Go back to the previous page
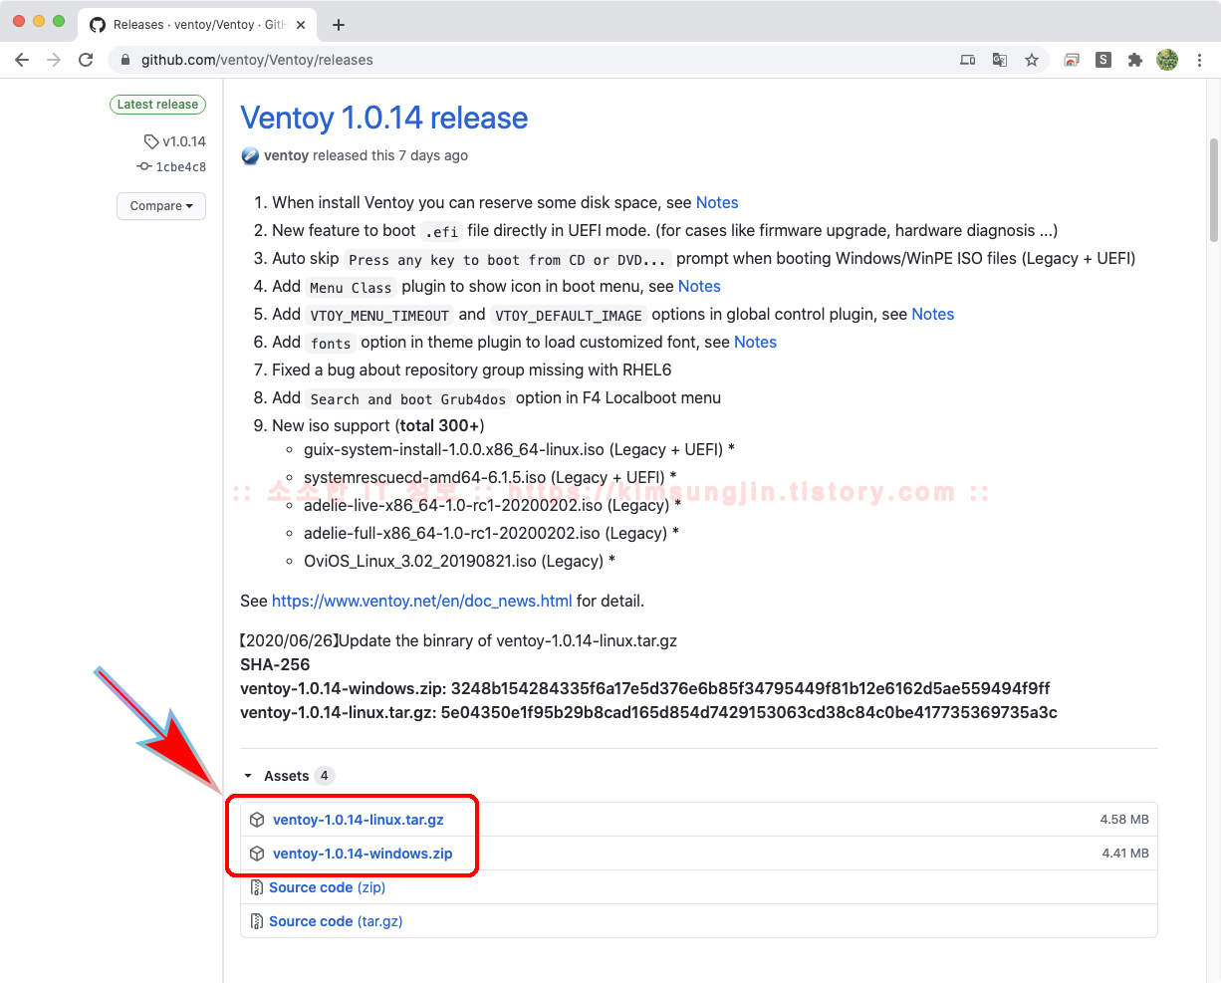Image resolution: width=1221 pixels, height=983 pixels. 22,60
